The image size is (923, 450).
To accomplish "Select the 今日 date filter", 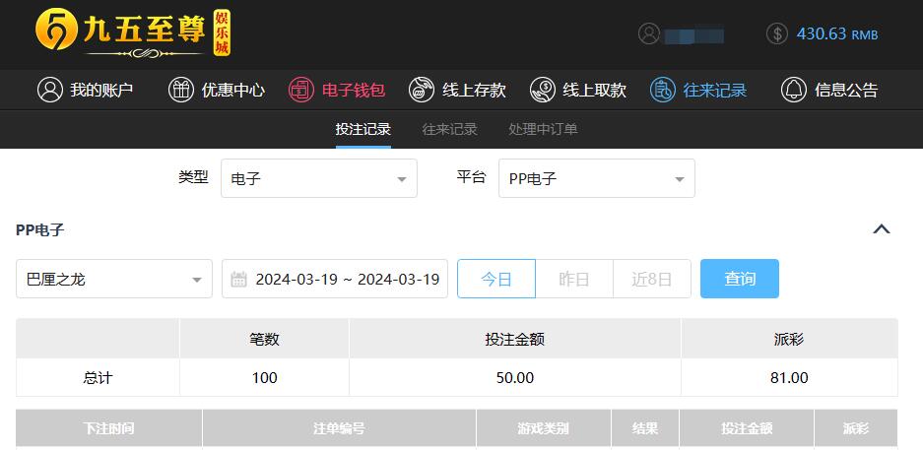I will (x=496, y=279).
